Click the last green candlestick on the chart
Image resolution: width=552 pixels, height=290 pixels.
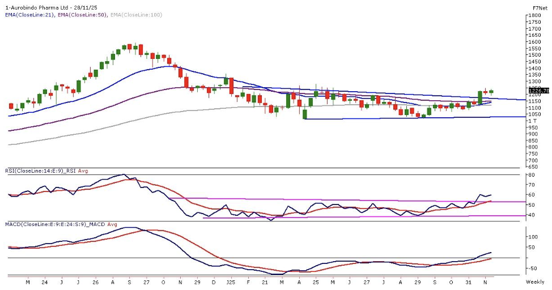coord(491,91)
